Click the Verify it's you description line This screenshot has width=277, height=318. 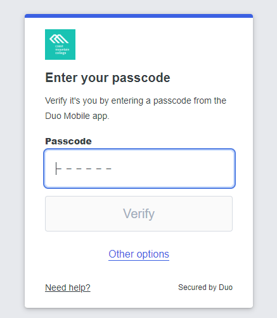pyautogui.click(x=136, y=100)
